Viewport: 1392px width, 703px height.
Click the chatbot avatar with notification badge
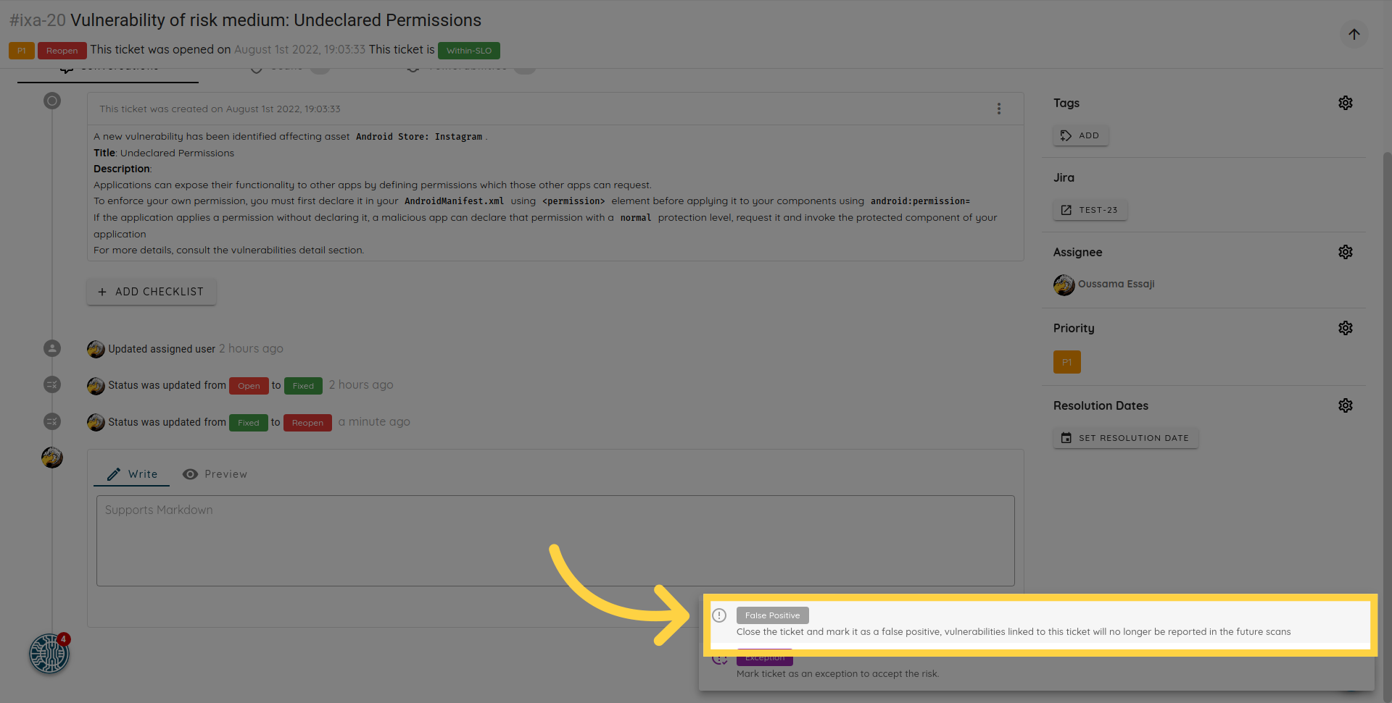pos(49,653)
